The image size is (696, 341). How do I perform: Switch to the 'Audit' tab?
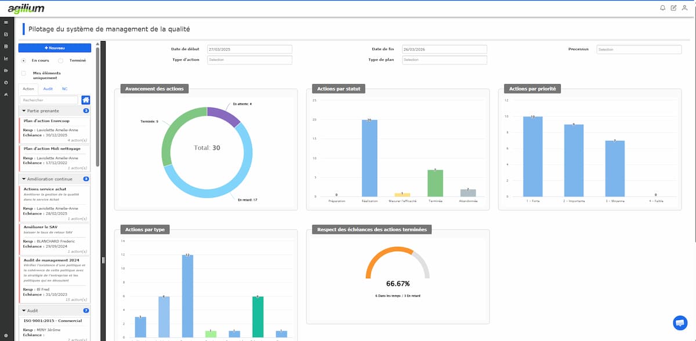pos(48,88)
